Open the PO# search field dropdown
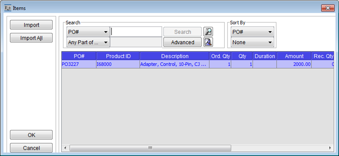 click(x=88, y=32)
